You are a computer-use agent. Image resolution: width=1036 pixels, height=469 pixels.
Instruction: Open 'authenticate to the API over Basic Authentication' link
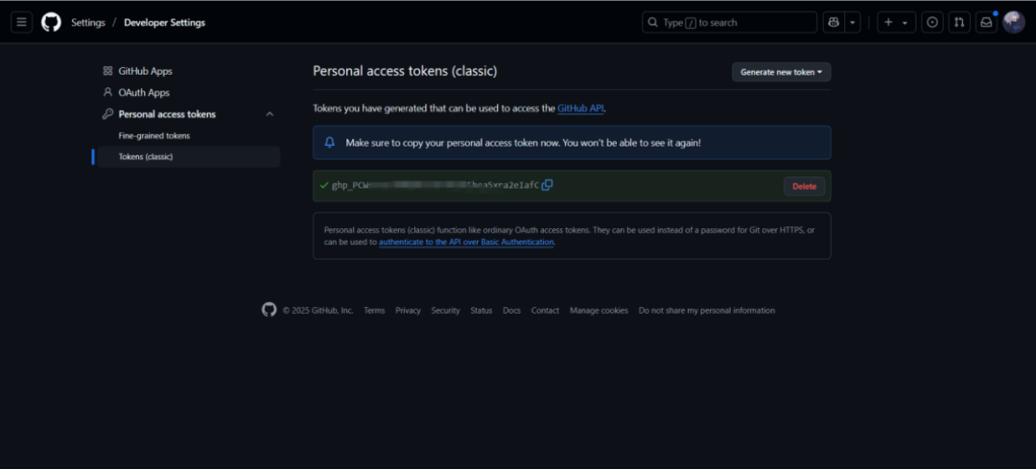pos(466,243)
